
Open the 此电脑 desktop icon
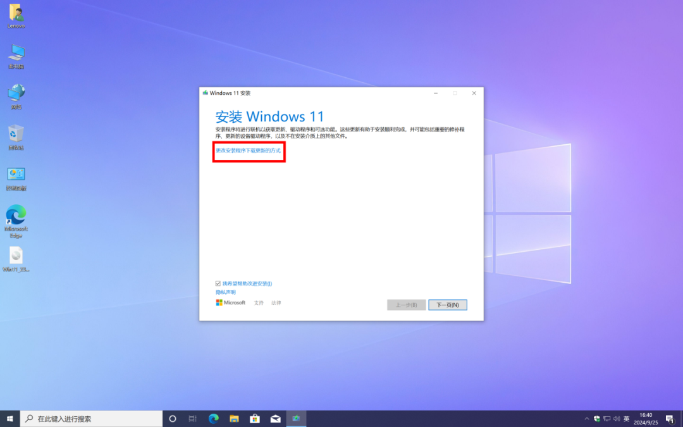pos(16,56)
